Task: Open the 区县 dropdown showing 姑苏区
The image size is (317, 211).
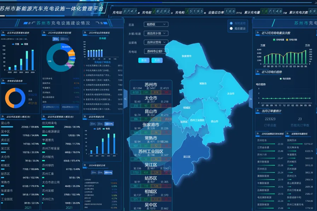Action: 155,24
